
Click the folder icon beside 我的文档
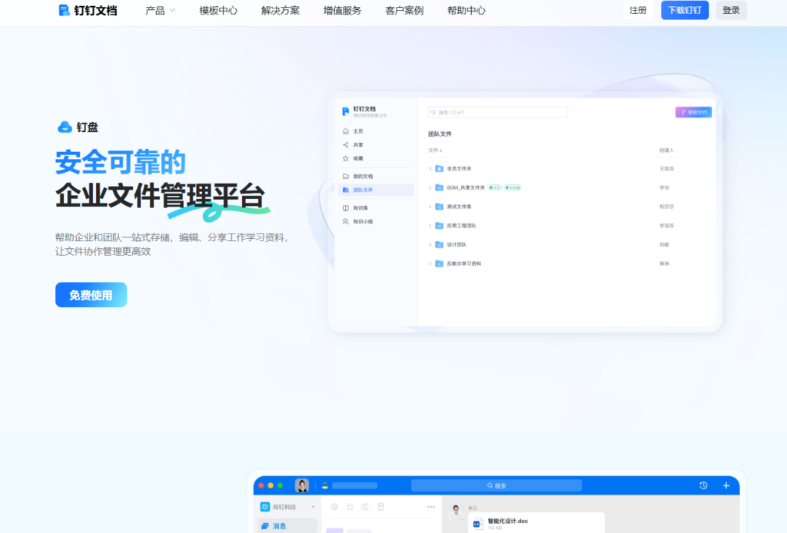click(345, 177)
